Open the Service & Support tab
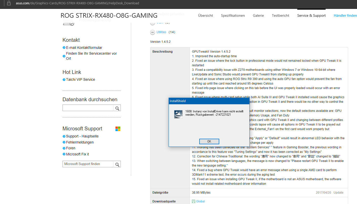The height and width of the screenshot is (204, 357). [x=311, y=15]
